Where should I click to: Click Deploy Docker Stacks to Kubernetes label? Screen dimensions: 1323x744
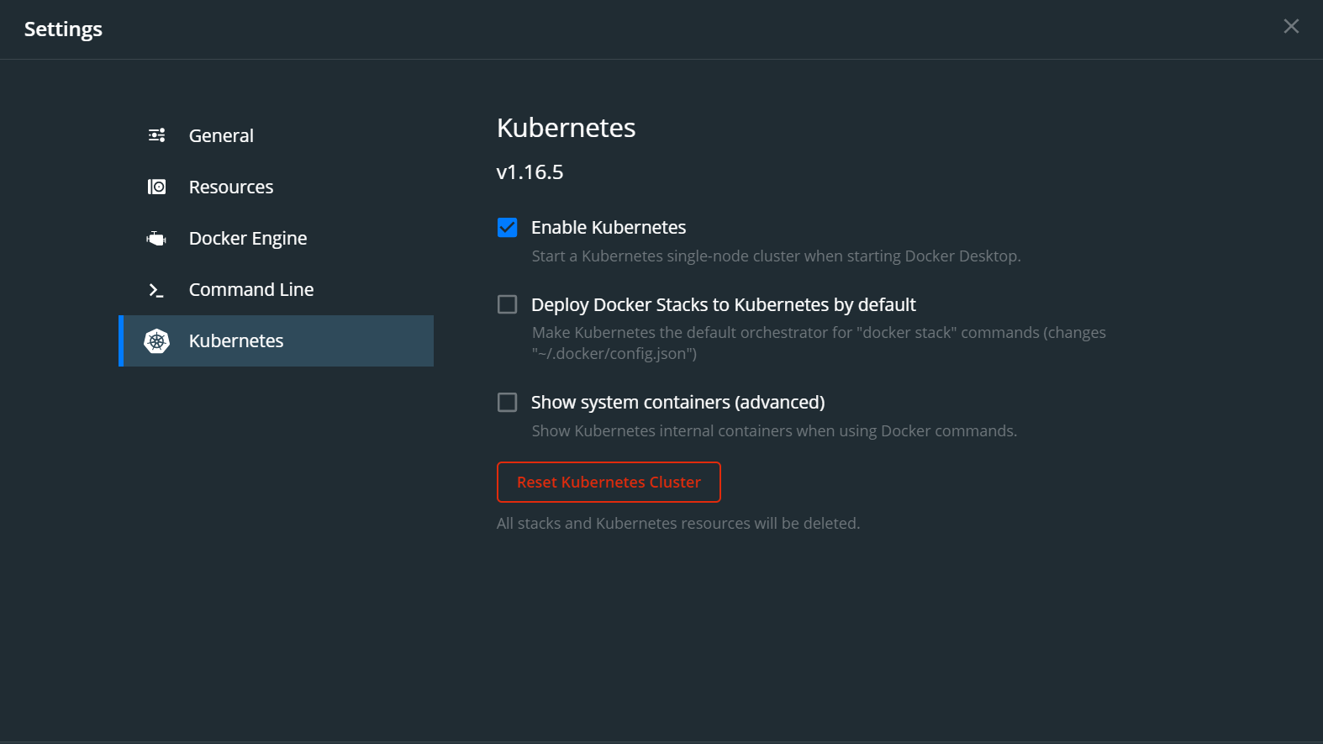coord(723,304)
